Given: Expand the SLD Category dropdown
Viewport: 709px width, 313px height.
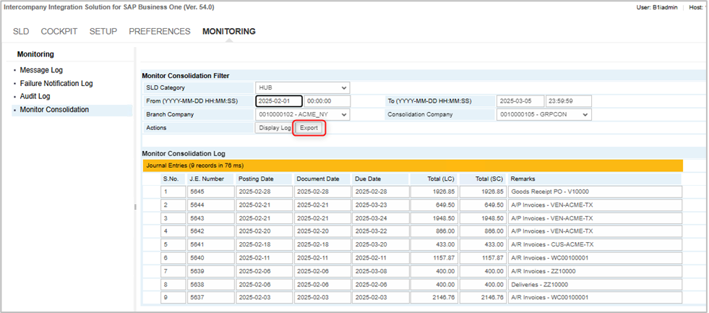Looking at the screenshot, I should pos(302,87).
